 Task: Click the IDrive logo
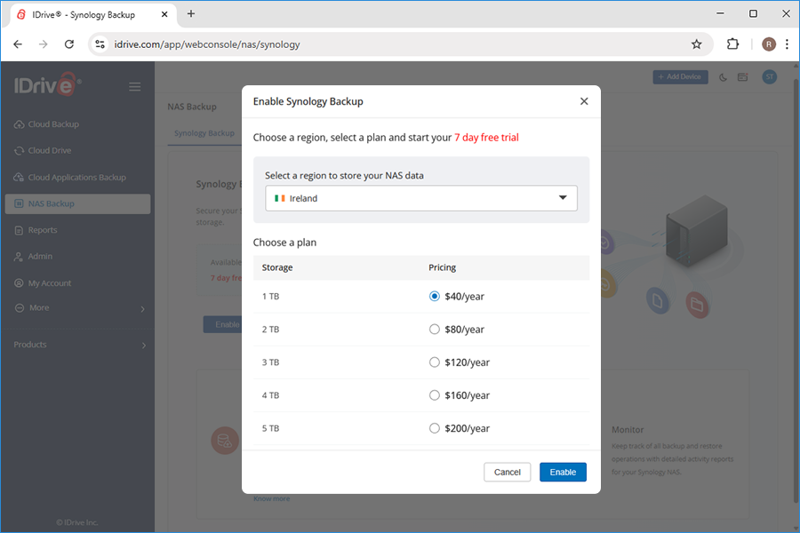point(47,84)
